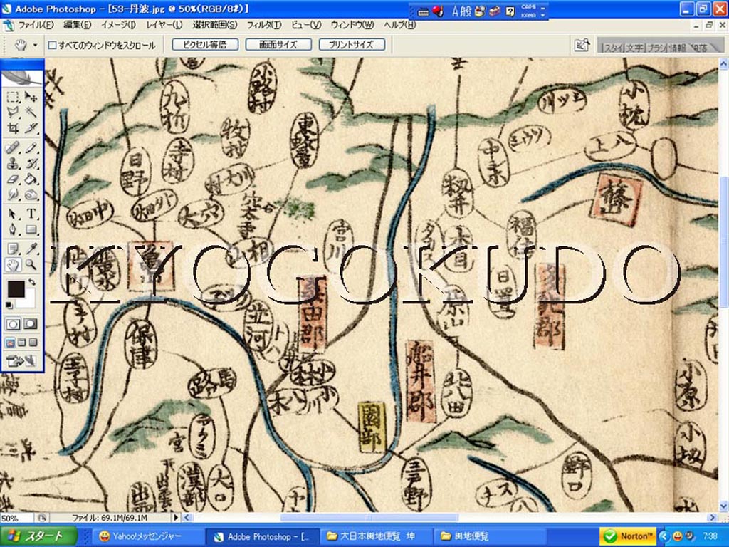Switch to the 文字 palette tab
The width and height of the screenshot is (729, 547).
click(634, 48)
